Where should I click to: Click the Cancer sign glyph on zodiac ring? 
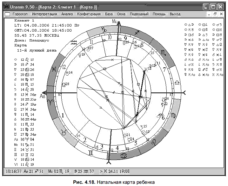pyautogui.click(x=124, y=156)
